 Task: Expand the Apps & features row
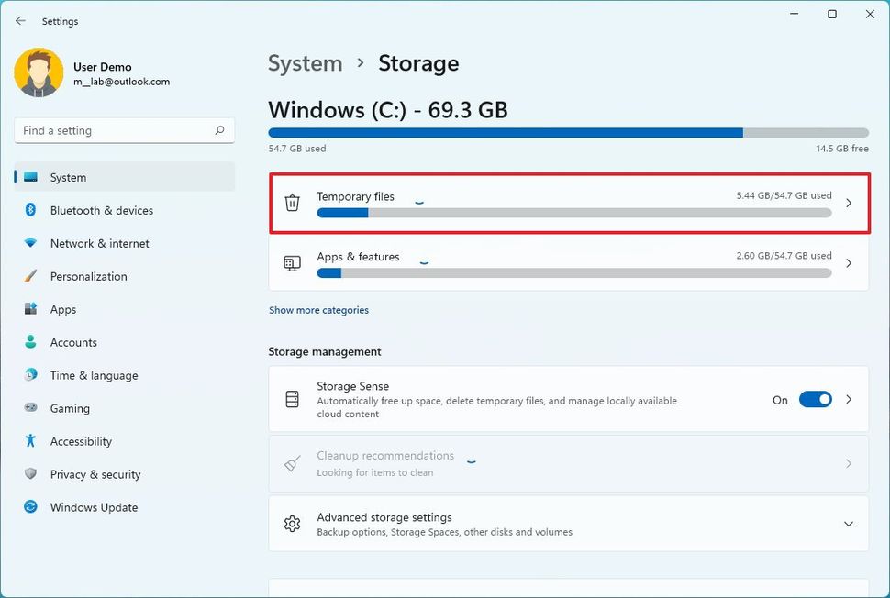[848, 263]
